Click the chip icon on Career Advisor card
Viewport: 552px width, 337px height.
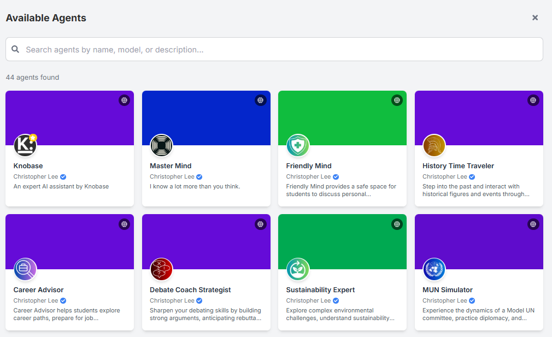pyautogui.click(x=124, y=224)
